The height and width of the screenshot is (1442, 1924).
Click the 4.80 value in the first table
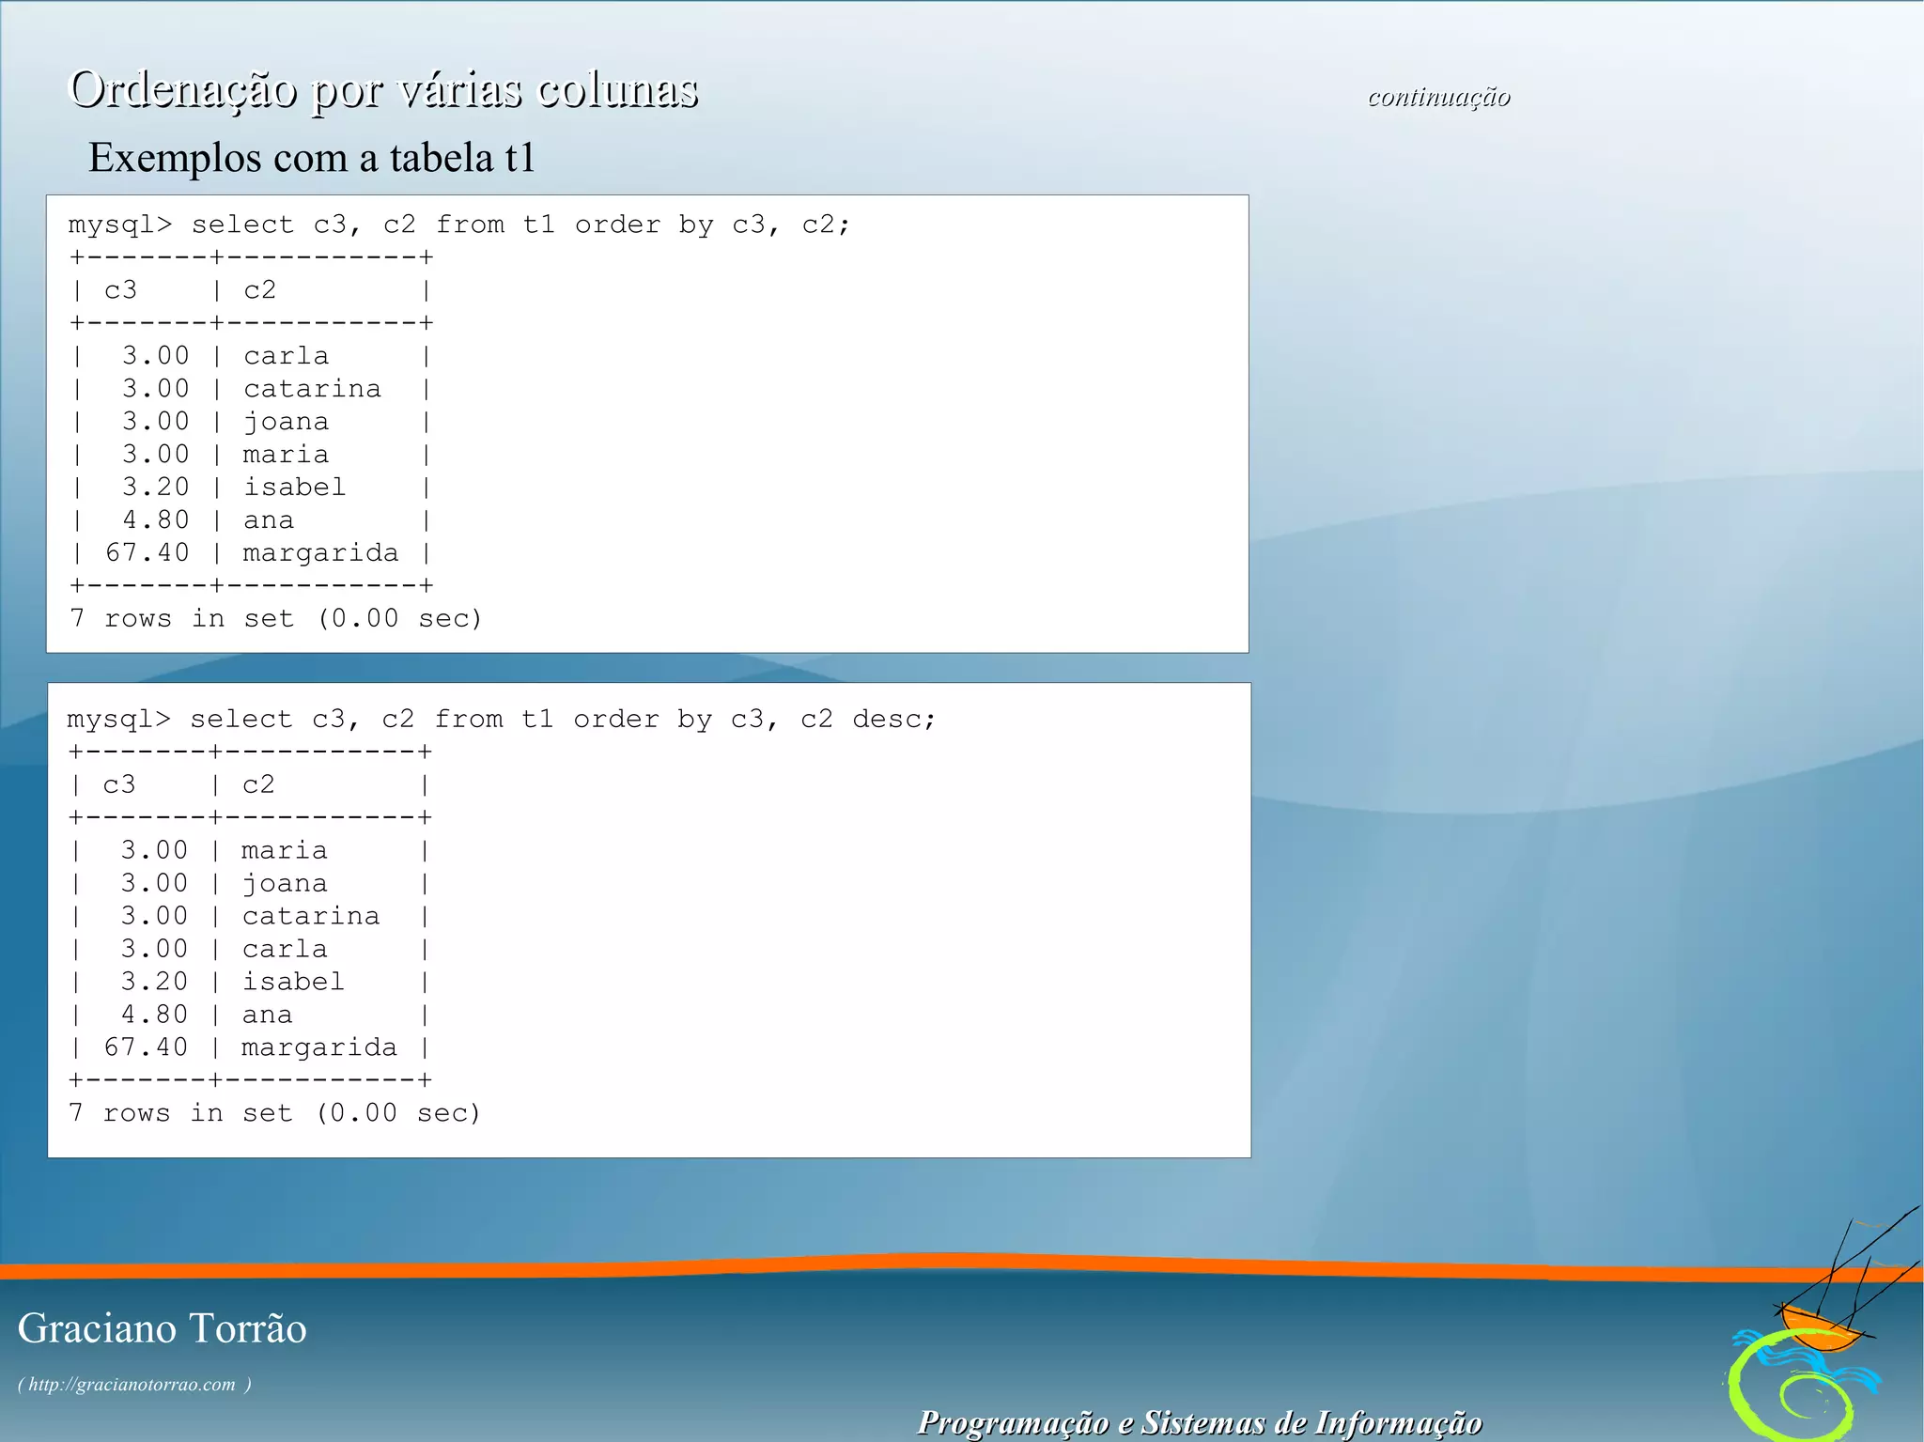click(156, 519)
